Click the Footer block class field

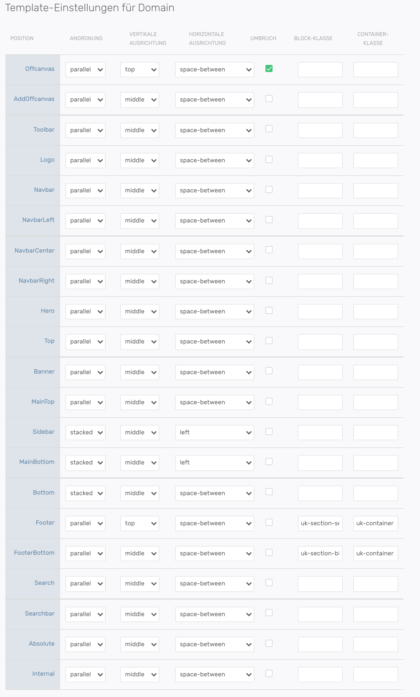pos(320,523)
